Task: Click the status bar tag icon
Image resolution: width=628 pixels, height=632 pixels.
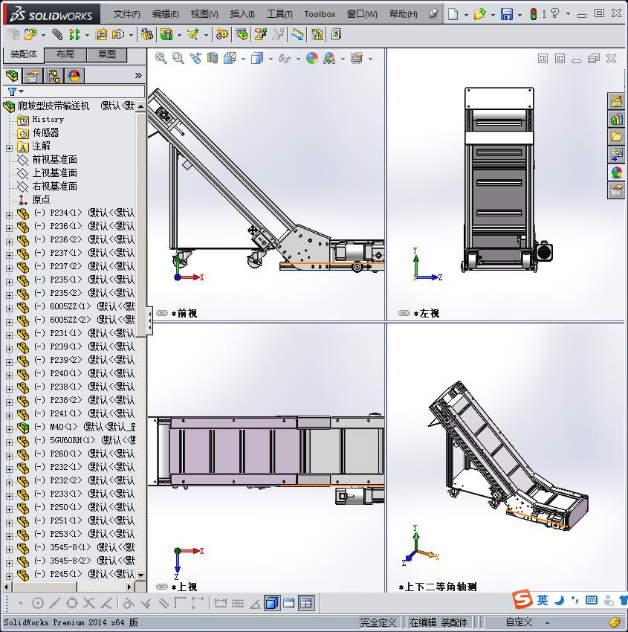Action: pos(615,622)
